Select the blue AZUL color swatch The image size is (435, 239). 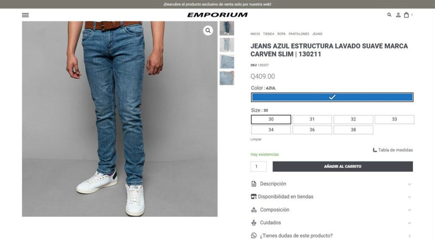(x=332, y=97)
